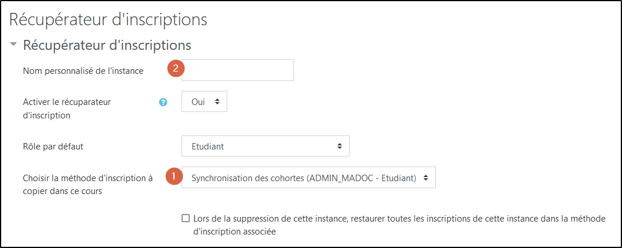
Task: Click the 'Nom personnalisé de l'instance' label
Action: pyautogui.click(x=83, y=70)
